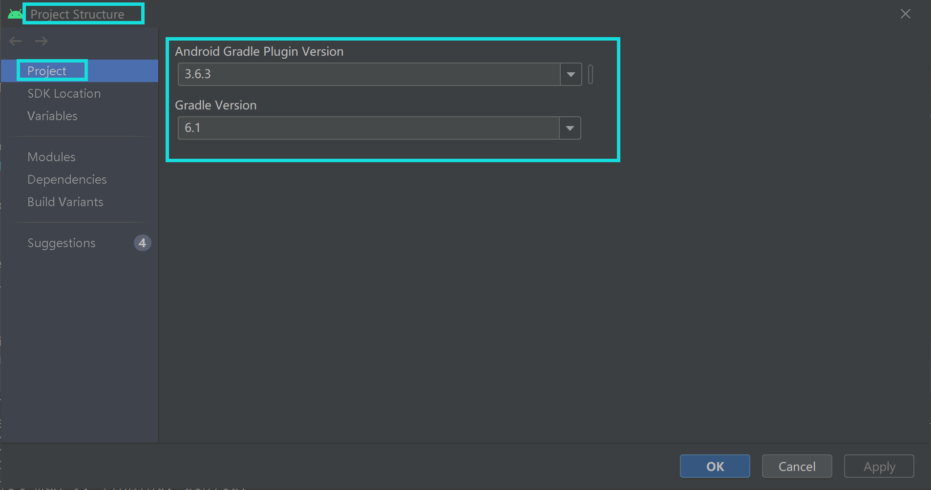Click the indicator beside the plugin version dropdown
Viewport: 931px width, 490px height.
pyautogui.click(x=590, y=74)
